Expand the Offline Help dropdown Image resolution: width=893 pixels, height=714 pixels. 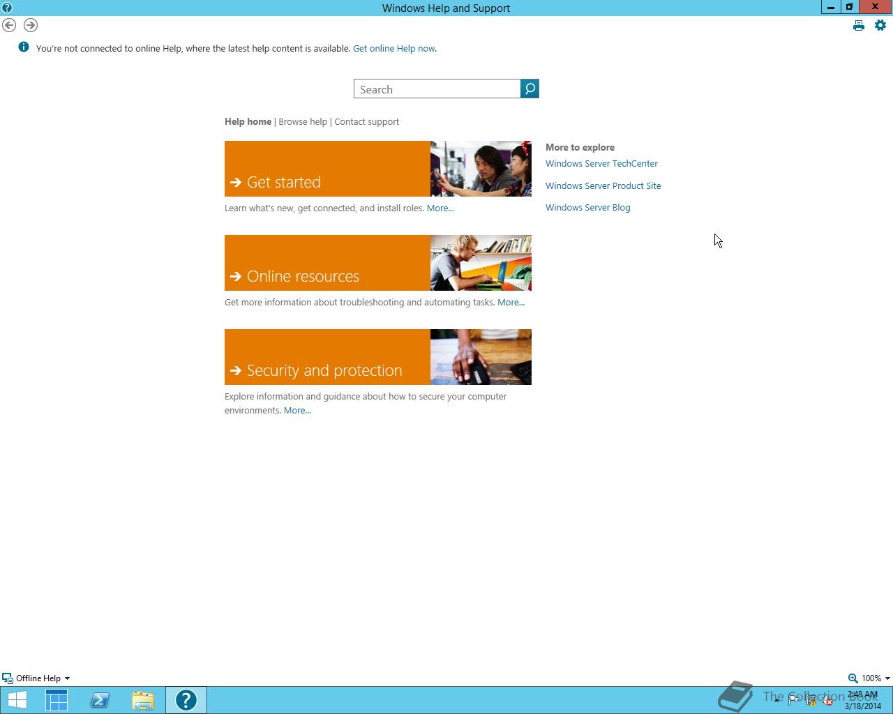36,678
